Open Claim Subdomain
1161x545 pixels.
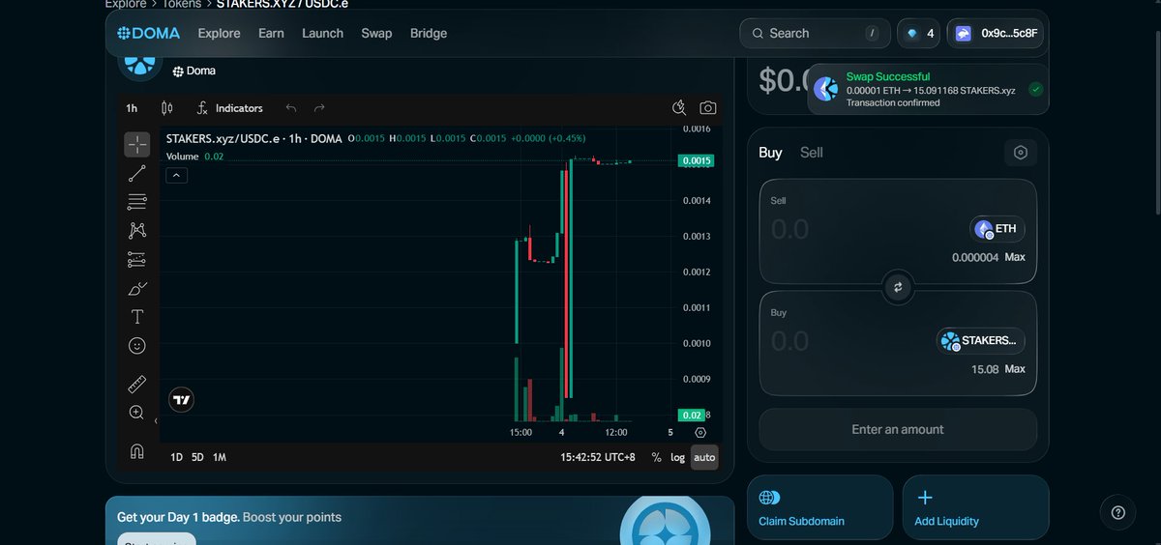[820, 507]
